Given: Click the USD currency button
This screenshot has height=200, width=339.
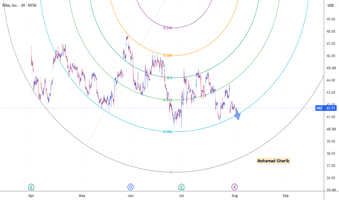Looking at the screenshot, I should (x=331, y=5).
